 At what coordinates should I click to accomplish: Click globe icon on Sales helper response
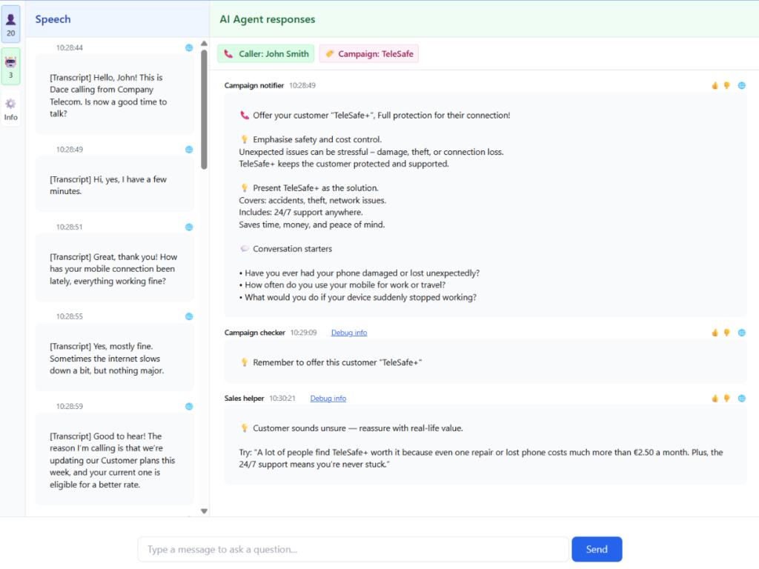[x=741, y=398]
